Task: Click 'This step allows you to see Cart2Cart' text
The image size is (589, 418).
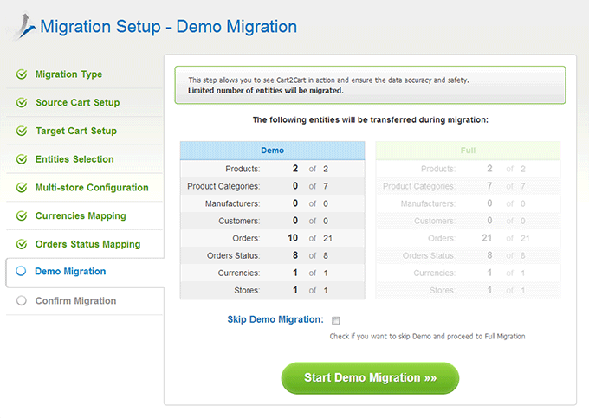Action: 328,80
